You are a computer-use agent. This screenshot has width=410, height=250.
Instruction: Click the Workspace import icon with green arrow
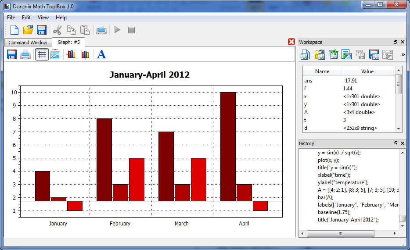(x=346, y=54)
